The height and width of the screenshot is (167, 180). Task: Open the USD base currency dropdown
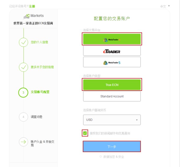pos(112,120)
